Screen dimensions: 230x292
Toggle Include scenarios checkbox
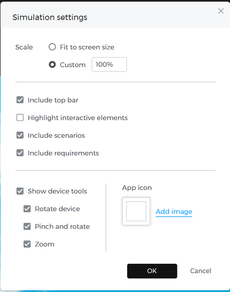[20, 135]
